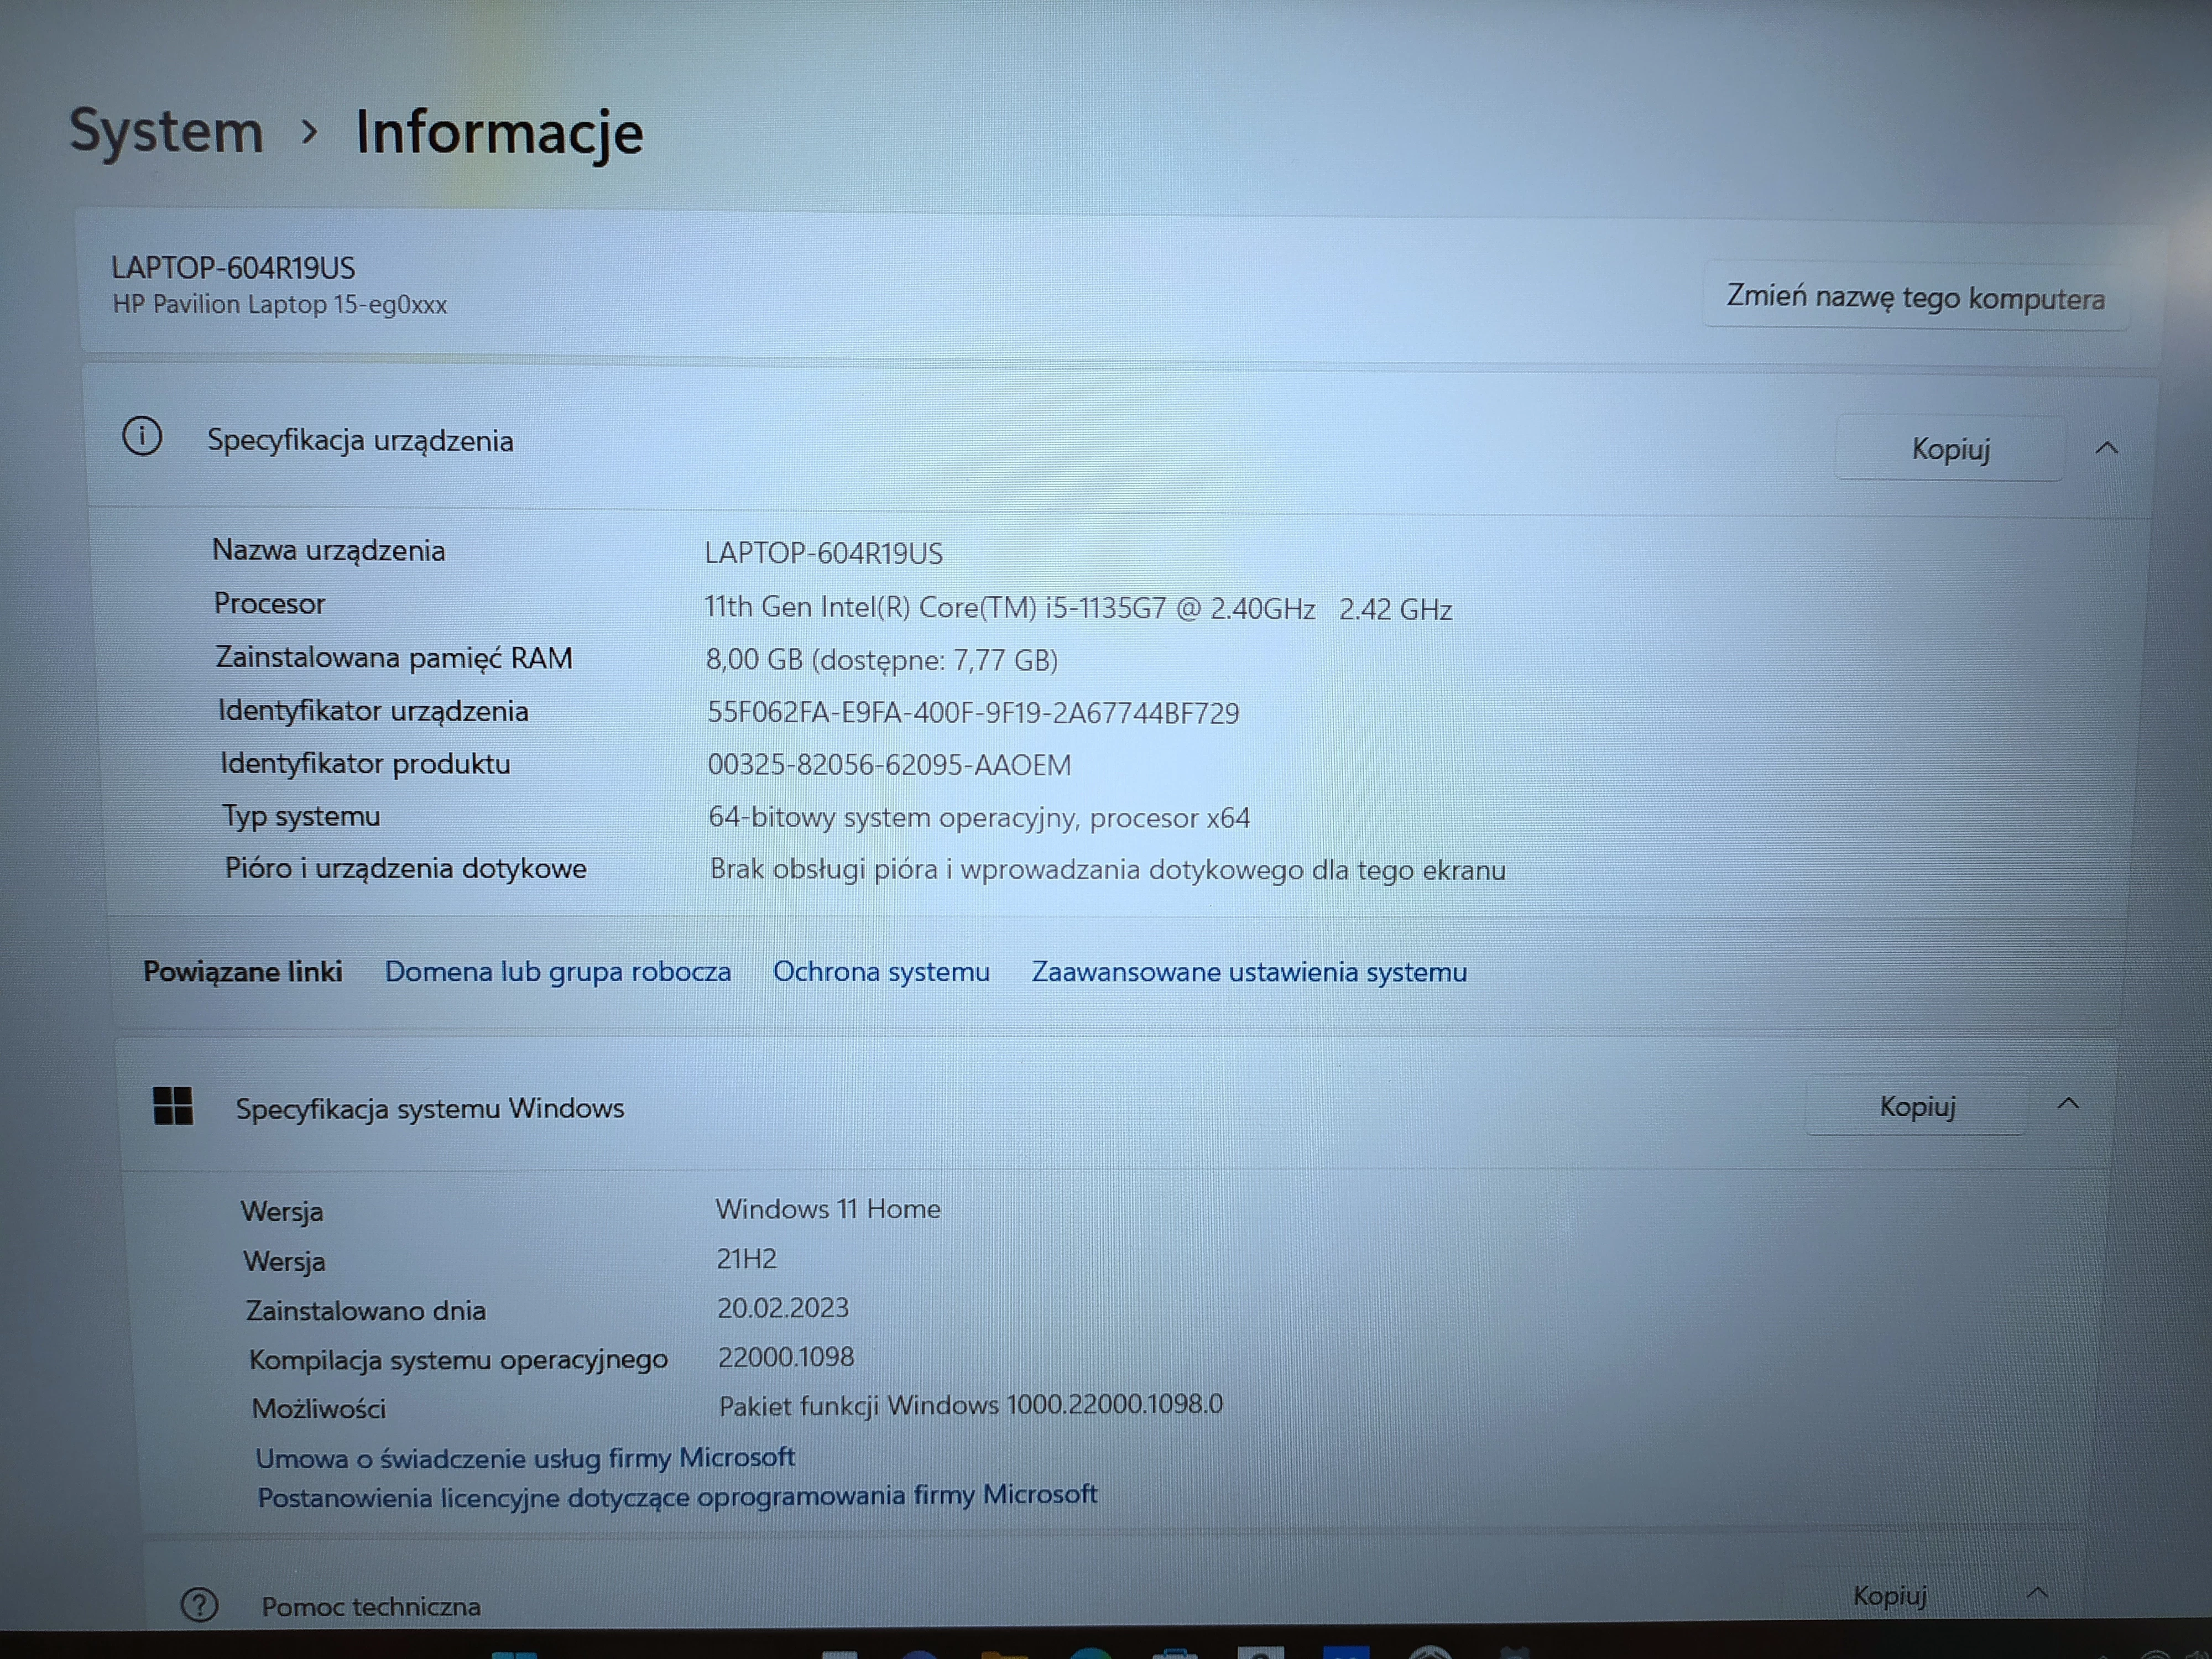Open Postanowienia licencyjne dotyczące oprogramowania link
The height and width of the screenshot is (1659, 2212).
coord(677,1496)
